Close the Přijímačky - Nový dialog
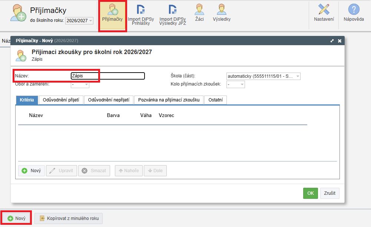 click(x=339, y=41)
